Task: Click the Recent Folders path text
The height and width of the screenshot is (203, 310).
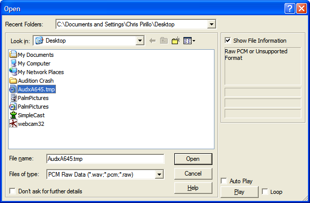Action: pyautogui.click(x=116, y=24)
